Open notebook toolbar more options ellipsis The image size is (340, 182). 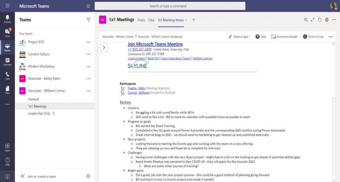(331, 37)
